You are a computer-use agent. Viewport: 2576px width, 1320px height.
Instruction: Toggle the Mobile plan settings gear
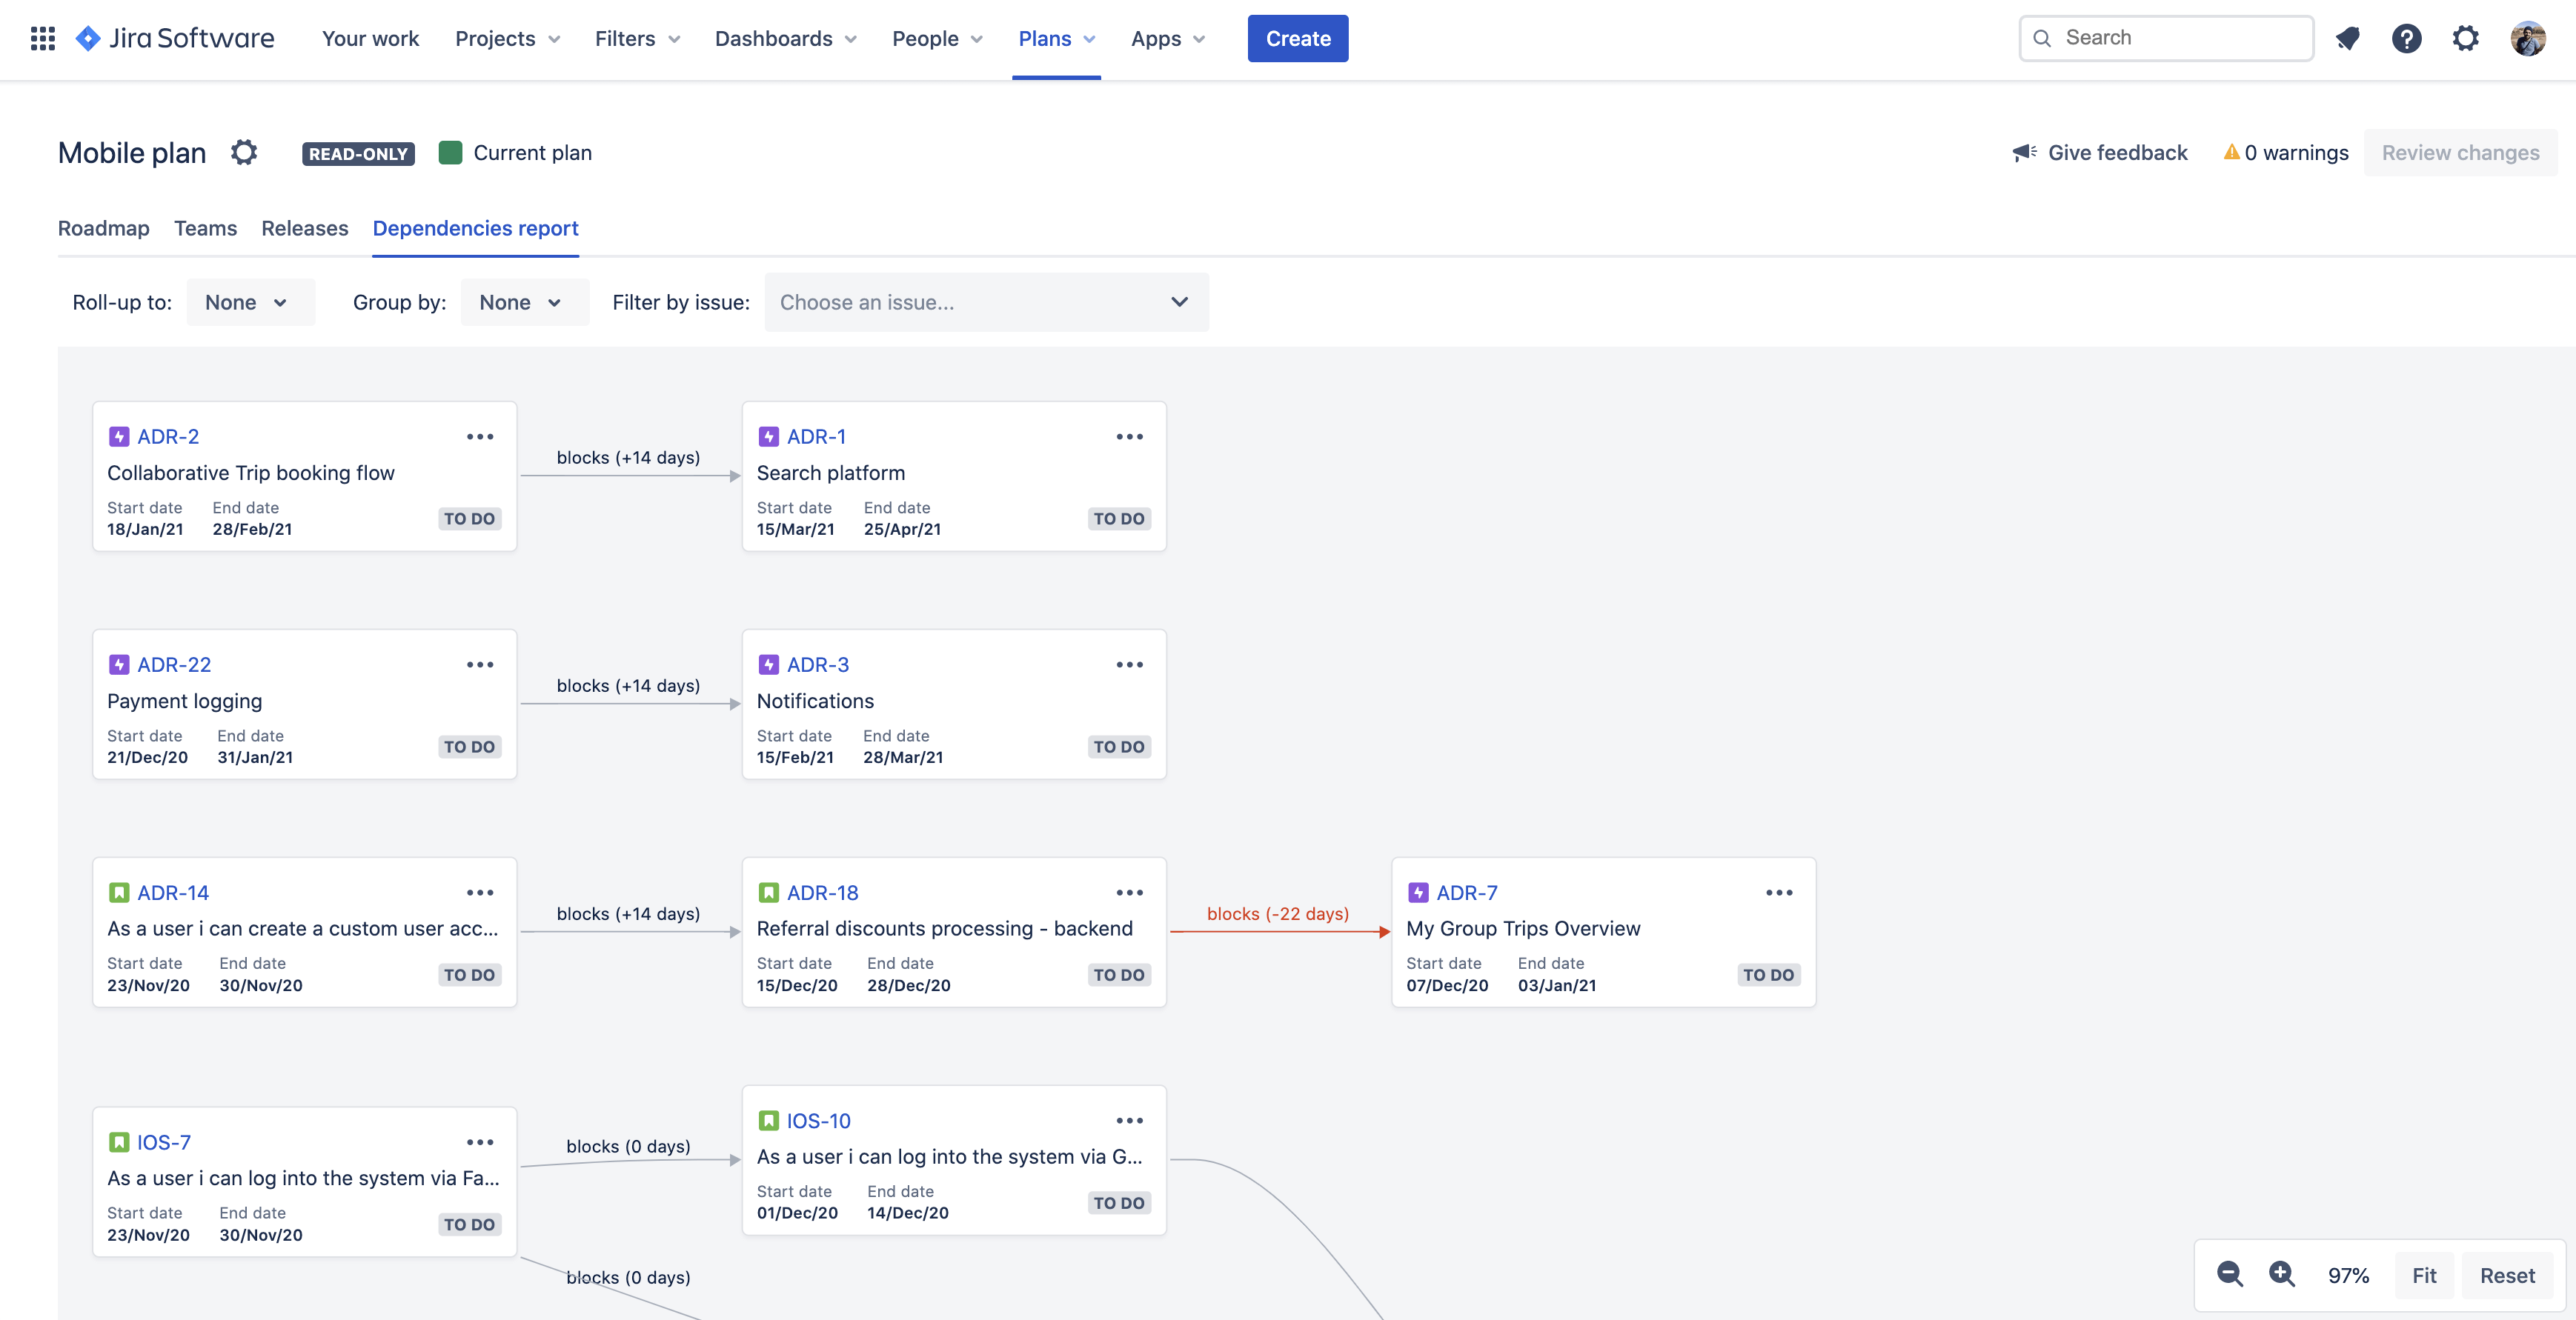click(x=242, y=152)
